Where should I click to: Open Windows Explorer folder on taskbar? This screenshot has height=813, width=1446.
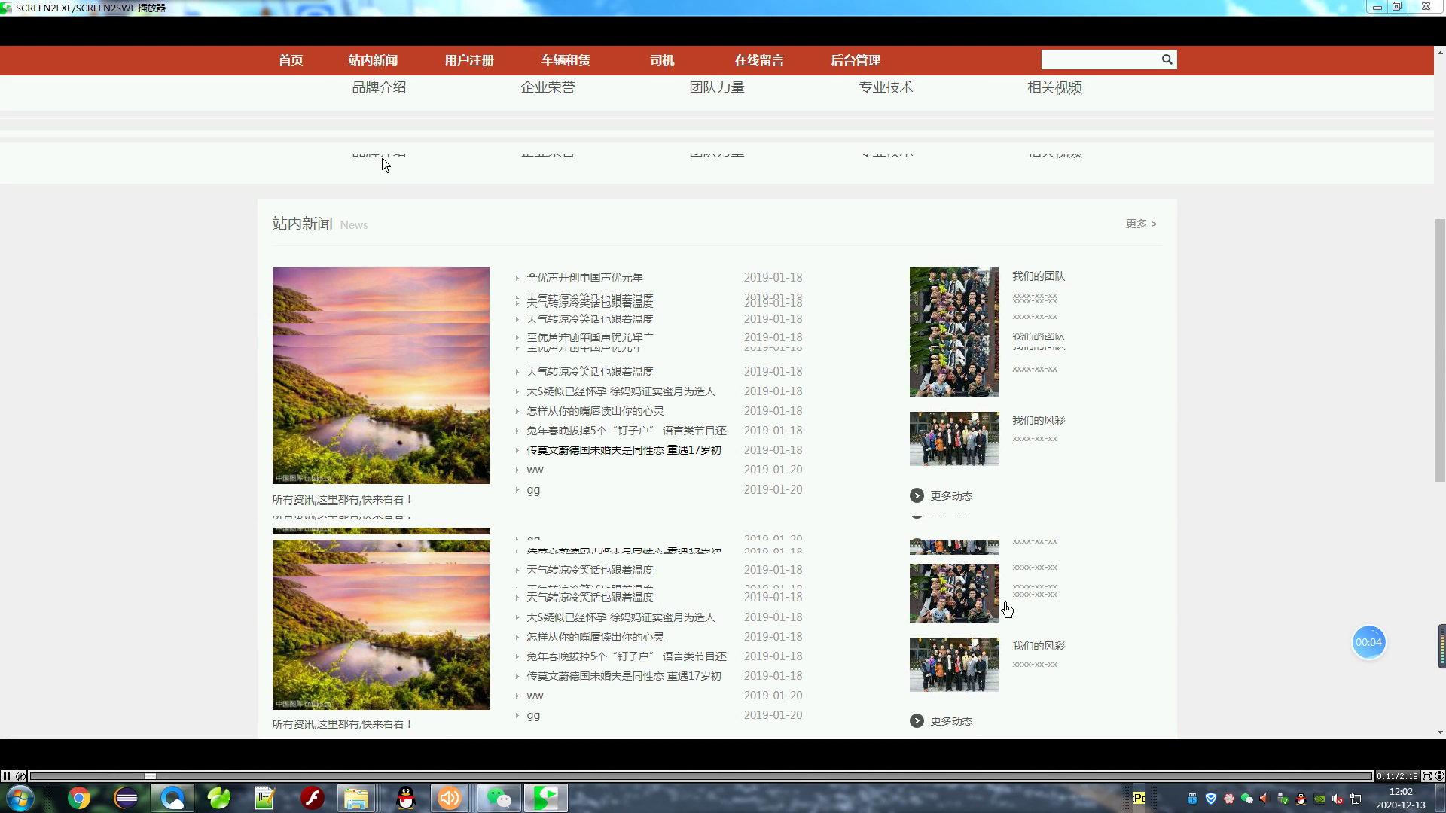(356, 798)
